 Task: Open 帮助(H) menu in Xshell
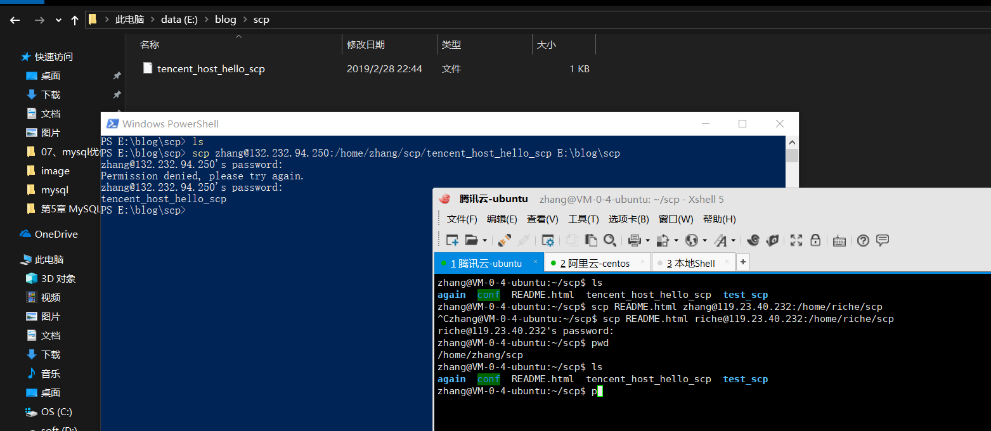point(720,219)
